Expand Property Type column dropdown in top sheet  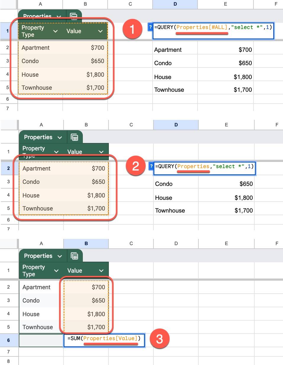pyautogui.click(x=55, y=31)
